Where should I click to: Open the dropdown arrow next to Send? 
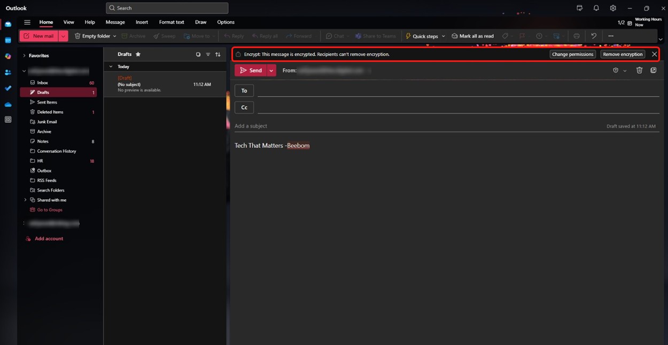coord(271,70)
